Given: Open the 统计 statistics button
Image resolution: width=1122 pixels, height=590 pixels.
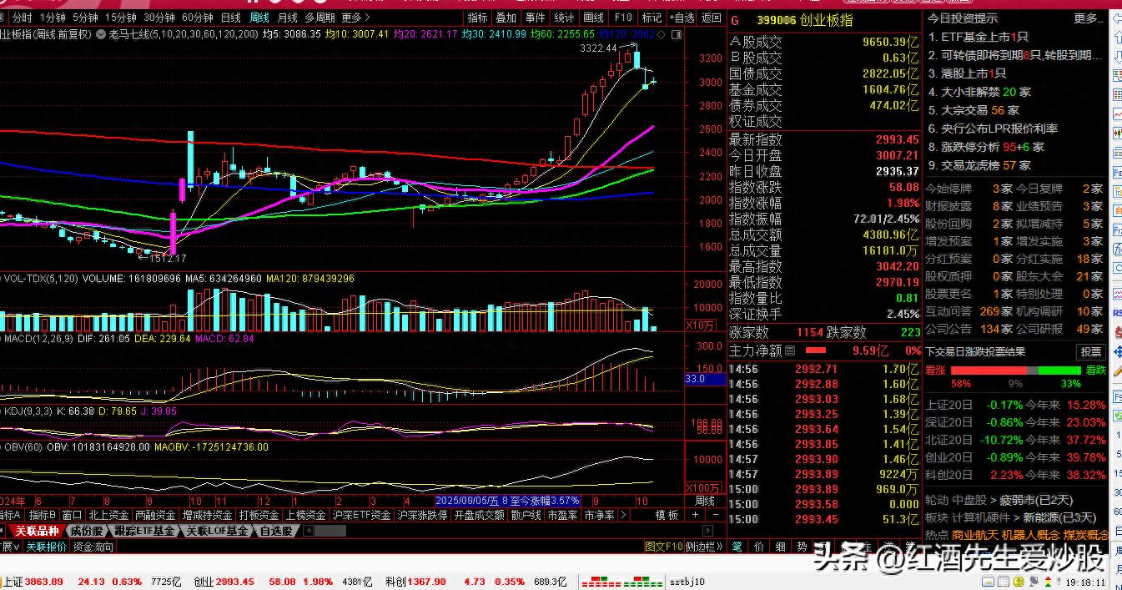Looking at the screenshot, I should pos(565,18).
